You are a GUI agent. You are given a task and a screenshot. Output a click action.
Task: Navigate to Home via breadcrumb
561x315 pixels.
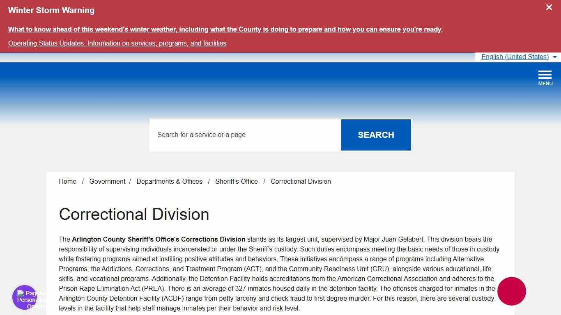point(67,181)
